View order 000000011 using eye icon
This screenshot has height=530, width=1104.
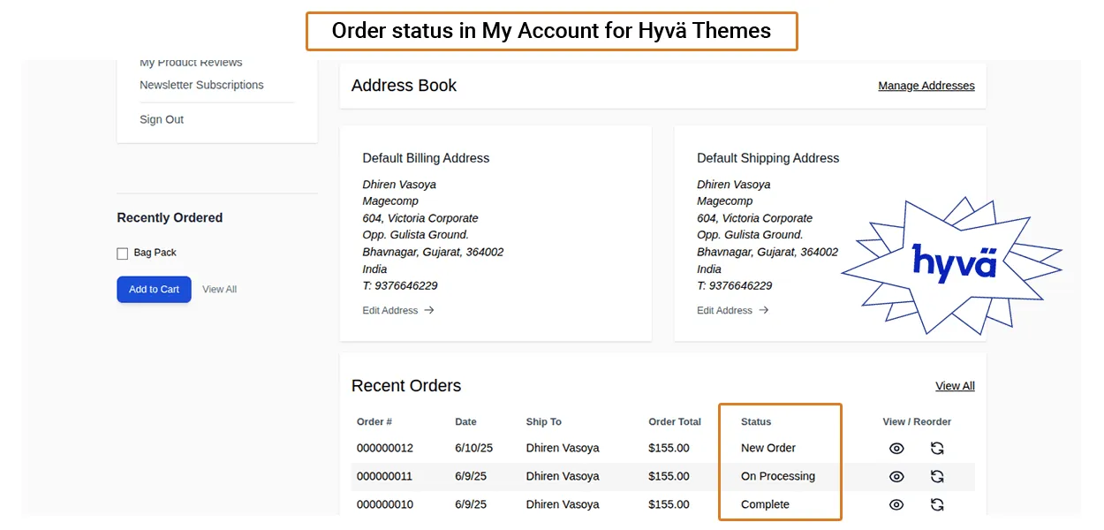tap(896, 477)
